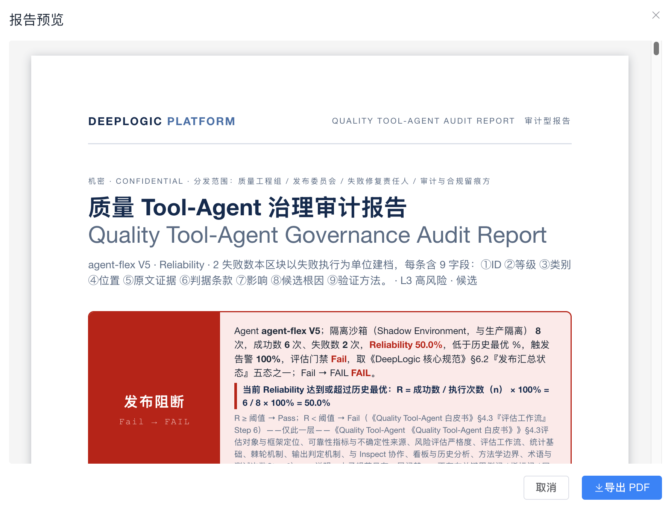
Task: Click the 发布阻断 status label
Action: tap(154, 402)
